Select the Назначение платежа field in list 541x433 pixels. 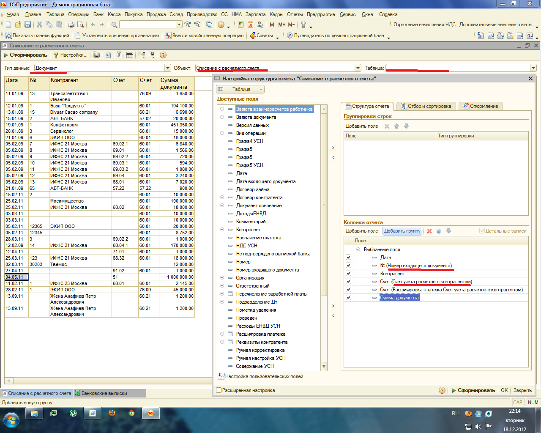[258, 238]
